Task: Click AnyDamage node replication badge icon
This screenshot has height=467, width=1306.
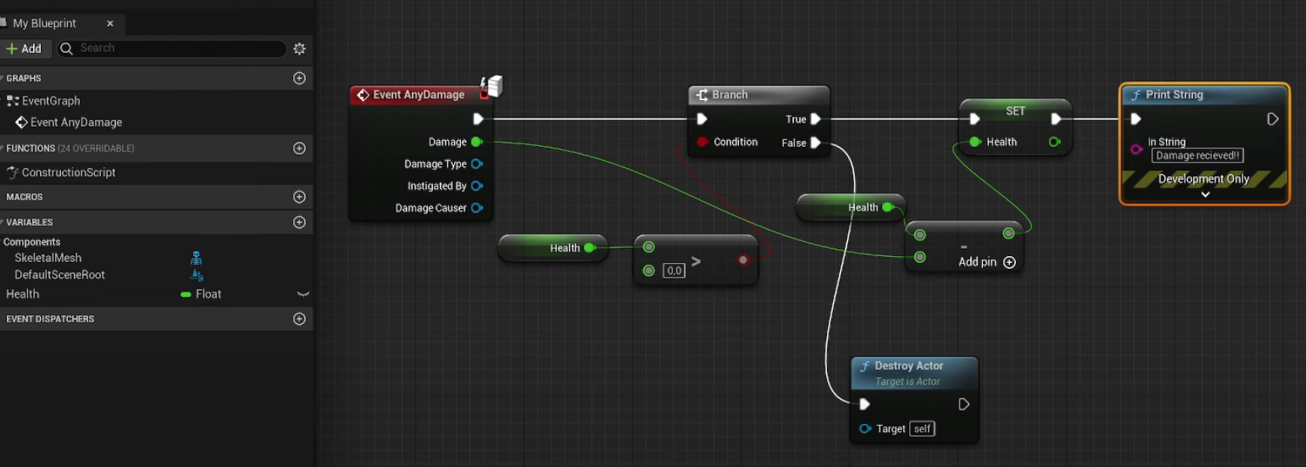Action: 492,86
